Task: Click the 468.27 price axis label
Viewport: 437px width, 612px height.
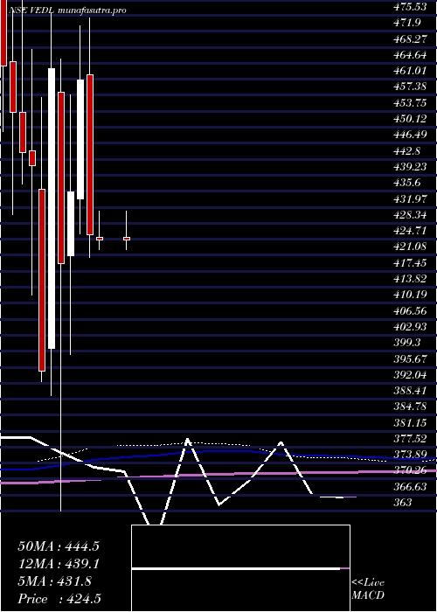Action: [x=411, y=38]
